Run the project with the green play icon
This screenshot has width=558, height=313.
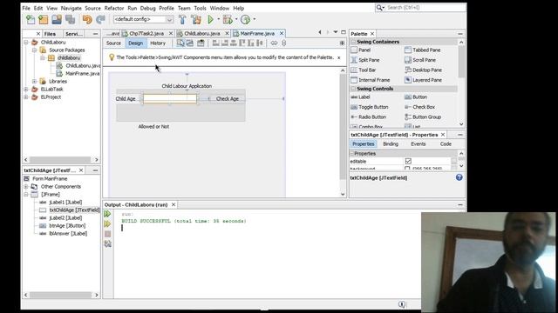tap(210, 19)
